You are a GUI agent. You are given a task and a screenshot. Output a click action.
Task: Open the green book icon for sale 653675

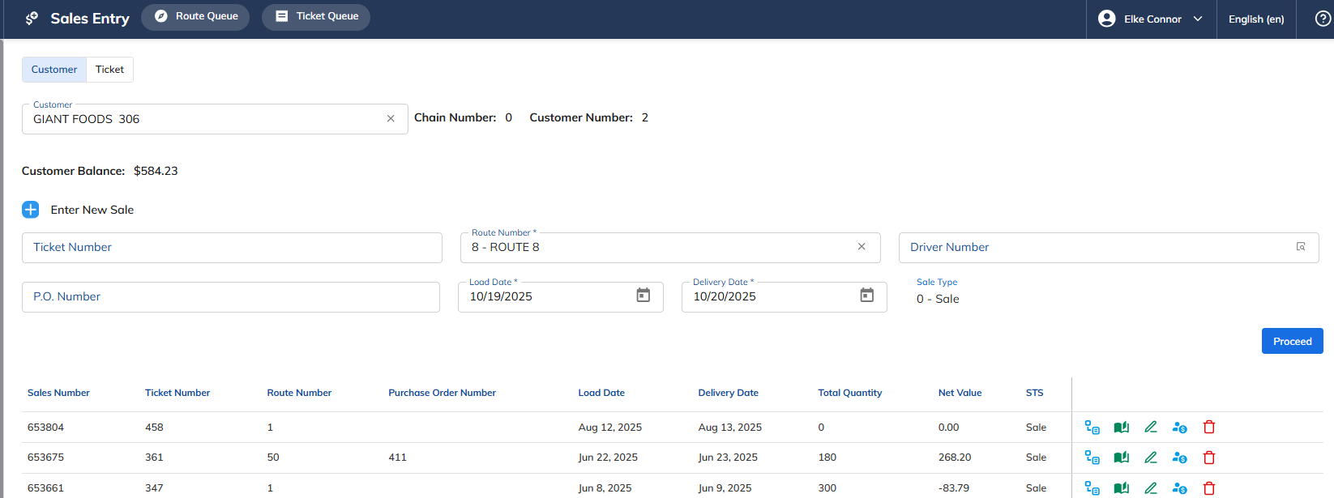tap(1122, 458)
